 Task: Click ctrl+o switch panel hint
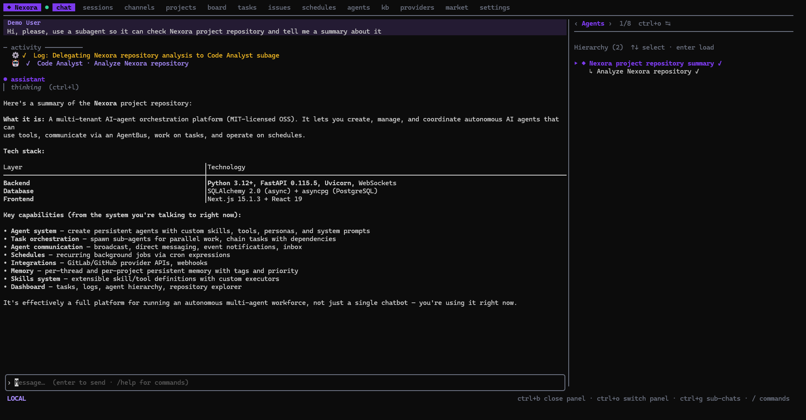633,399
